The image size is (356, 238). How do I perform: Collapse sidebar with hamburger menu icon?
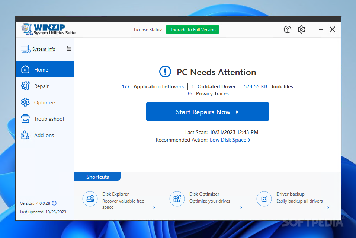(x=69, y=49)
